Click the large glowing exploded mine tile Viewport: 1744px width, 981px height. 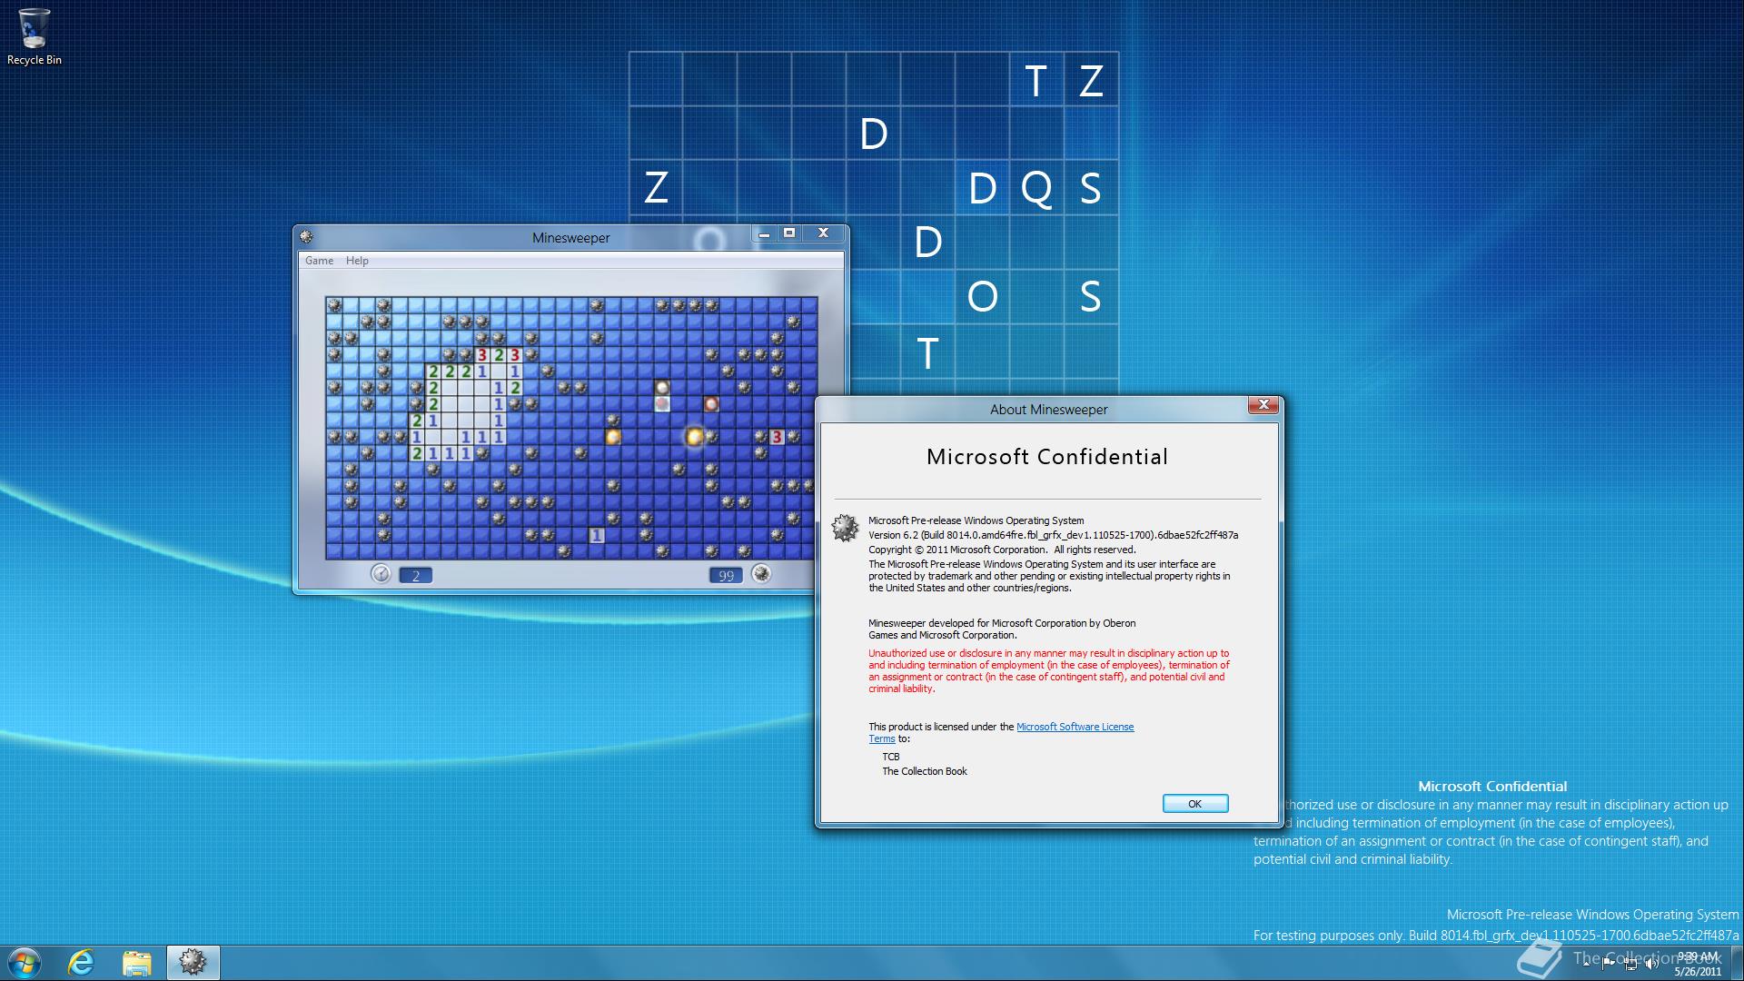(695, 437)
